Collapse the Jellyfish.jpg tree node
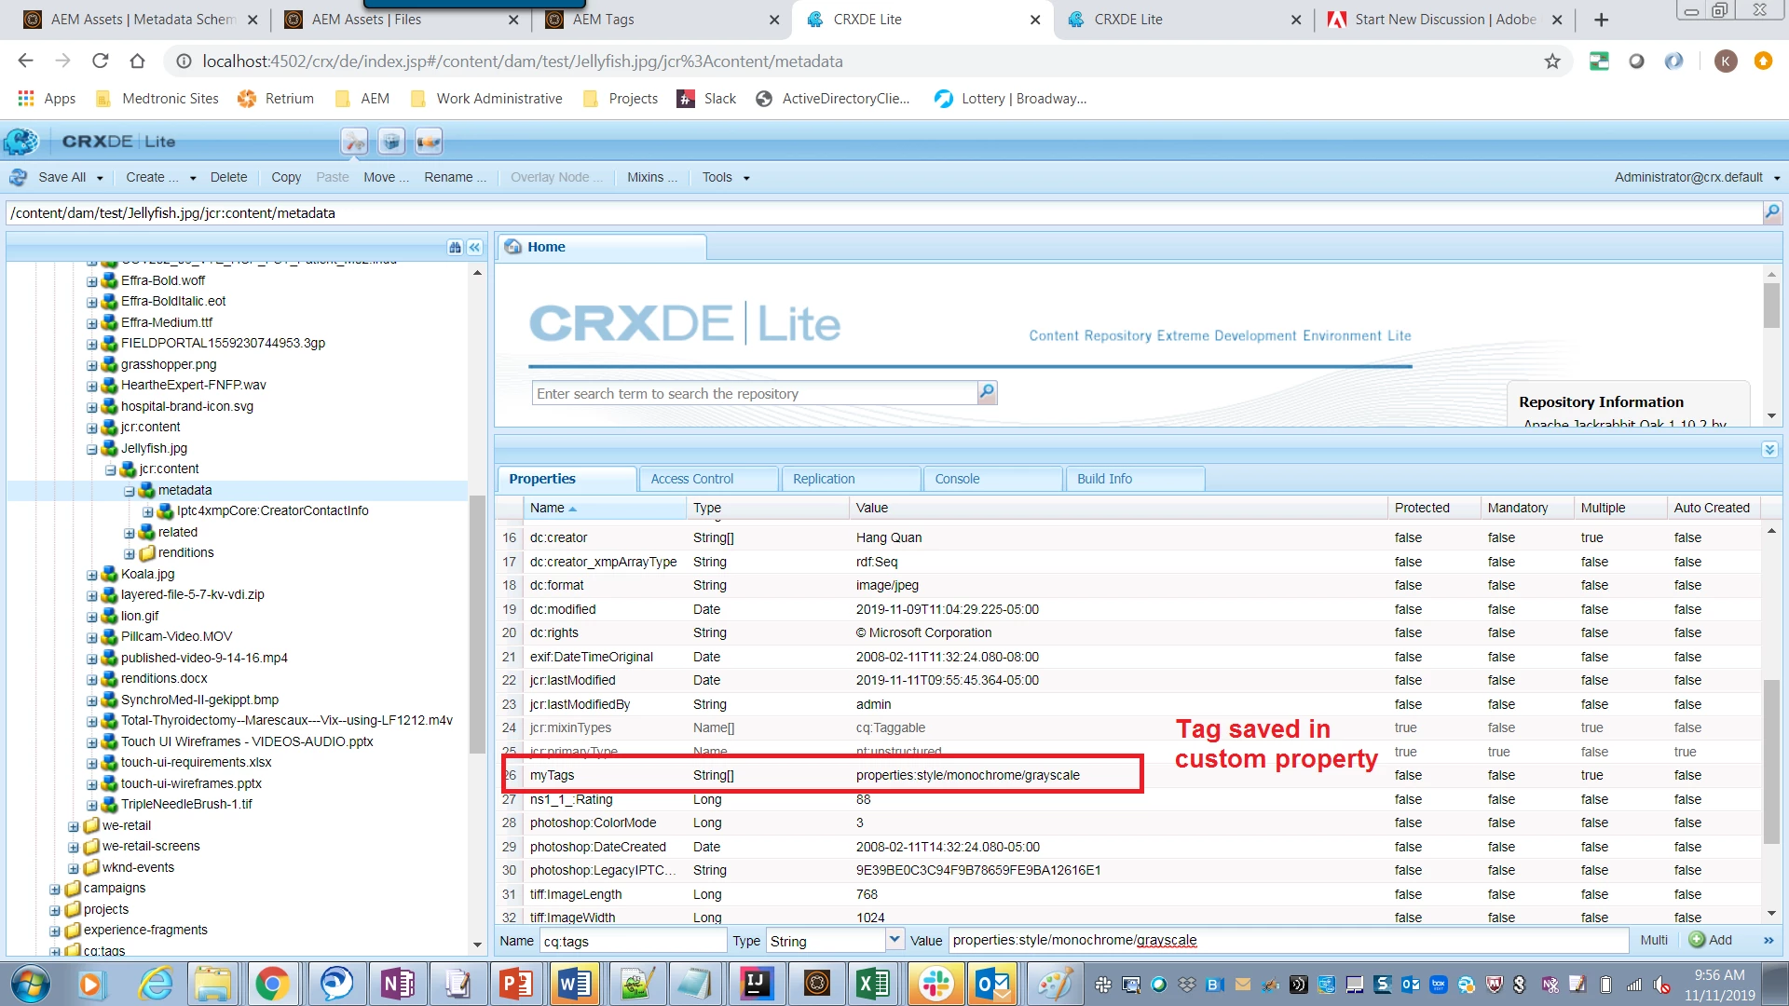 point(92,449)
